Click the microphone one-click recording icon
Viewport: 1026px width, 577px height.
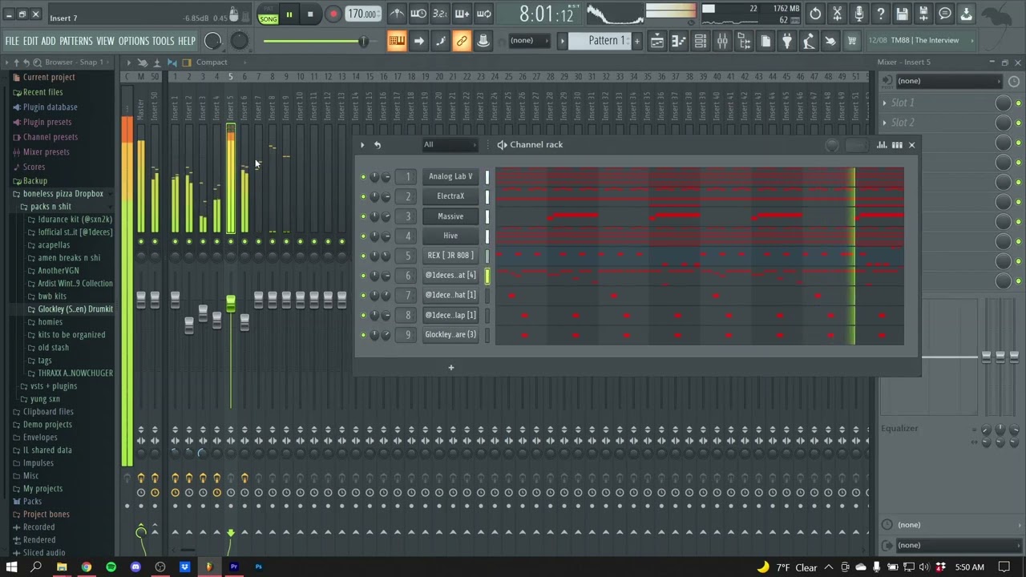[858, 14]
